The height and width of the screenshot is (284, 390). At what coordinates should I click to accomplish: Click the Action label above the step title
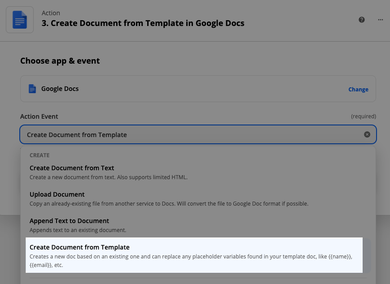(x=51, y=13)
